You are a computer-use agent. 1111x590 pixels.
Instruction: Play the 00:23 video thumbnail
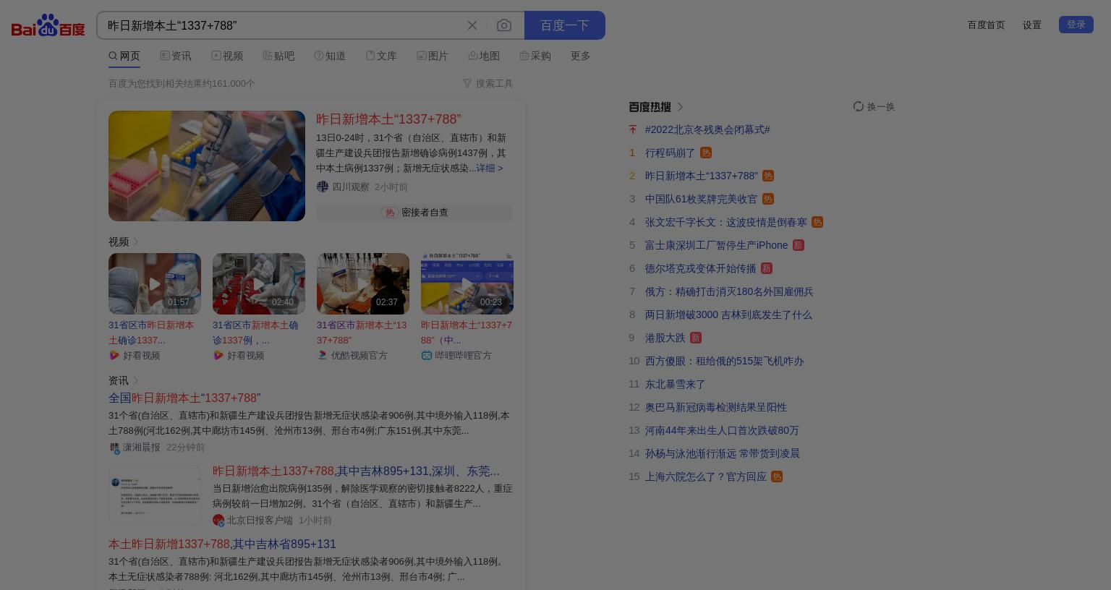tap(467, 283)
